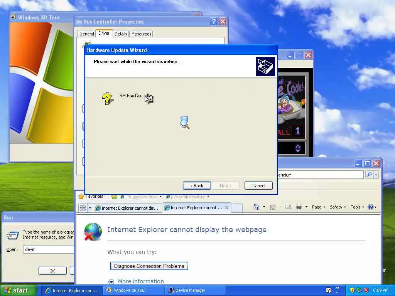Screen dimensions: 395x296
Task: Expand the Quick Tabs dropdown arrow
Action: tap(90, 208)
